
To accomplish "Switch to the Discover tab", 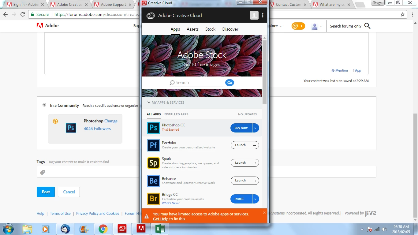I will pos(230,29).
